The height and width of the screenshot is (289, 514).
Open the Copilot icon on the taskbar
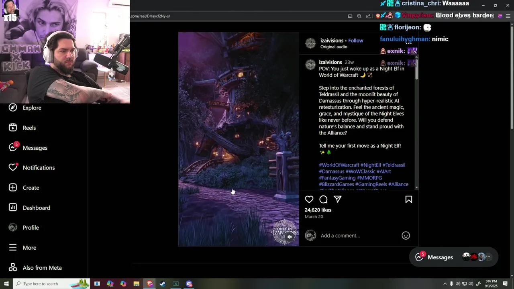pos(123,284)
